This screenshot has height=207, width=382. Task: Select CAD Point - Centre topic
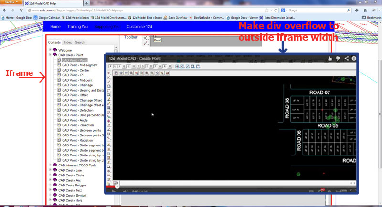pos(75,70)
